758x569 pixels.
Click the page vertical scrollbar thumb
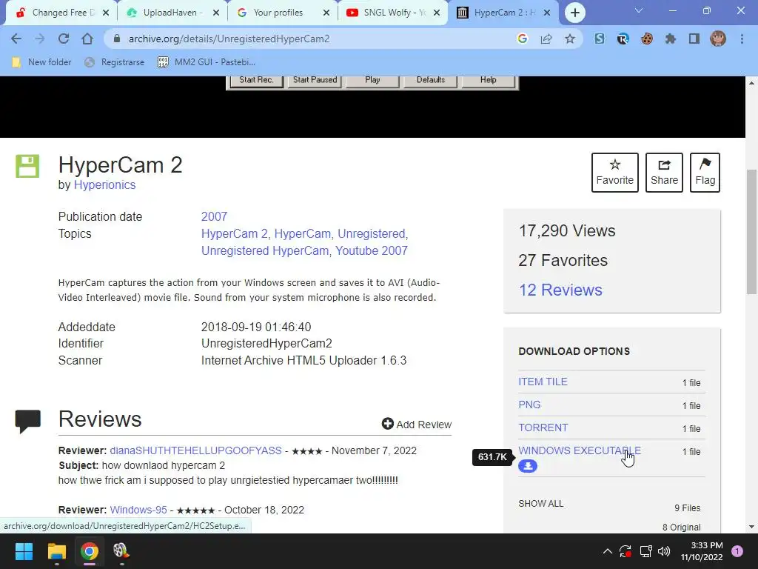click(x=751, y=231)
